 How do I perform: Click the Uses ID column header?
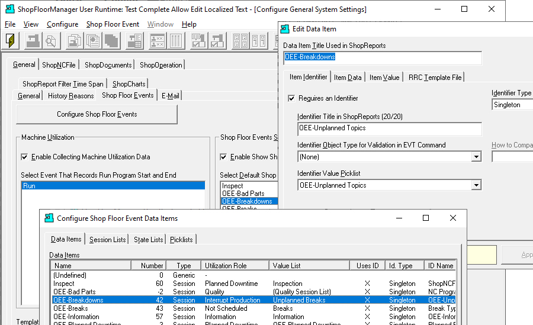tap(367, 266)
